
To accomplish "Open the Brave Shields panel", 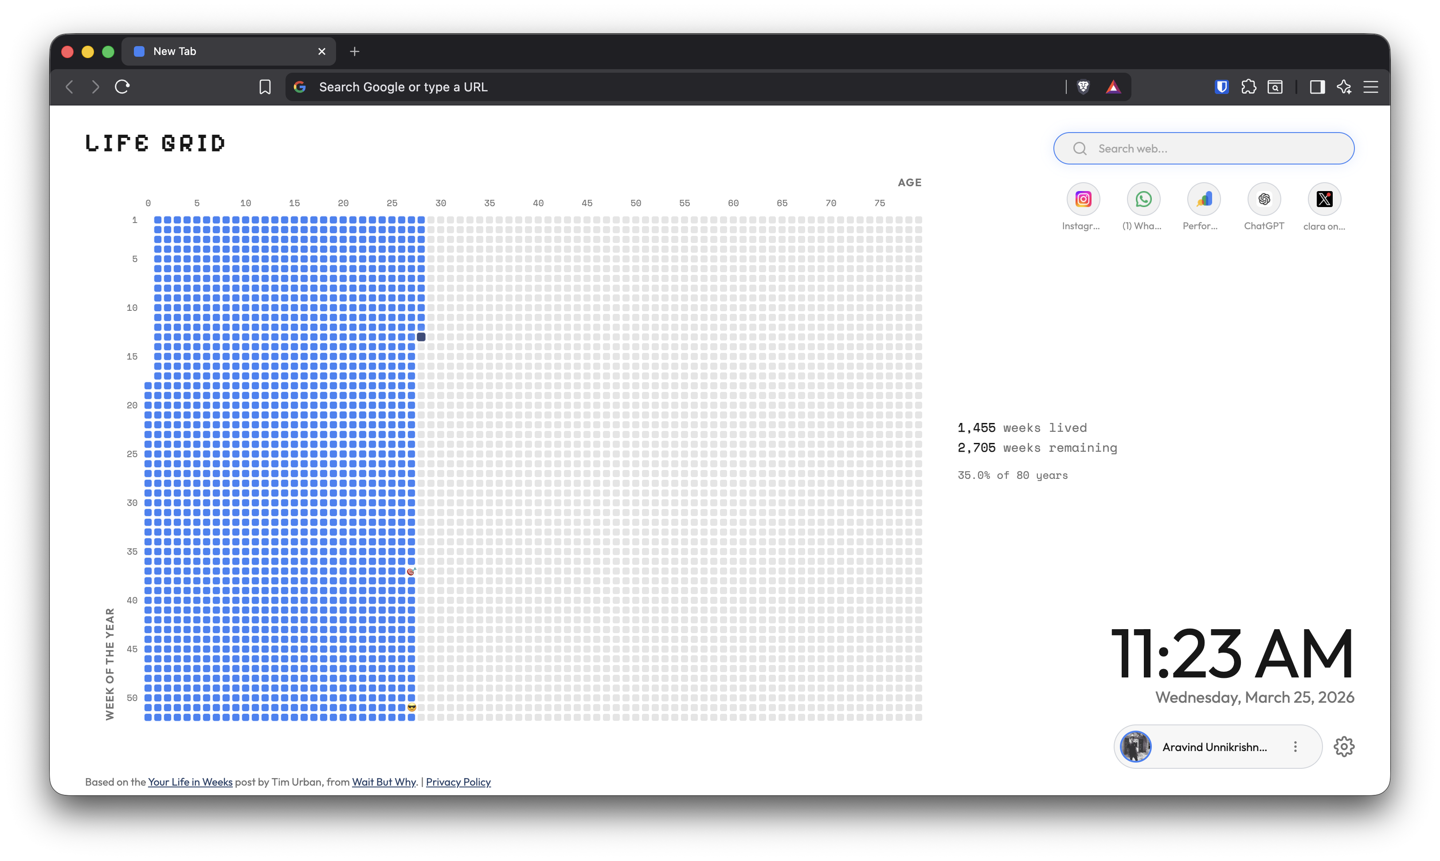I will tap(1083, 86).
